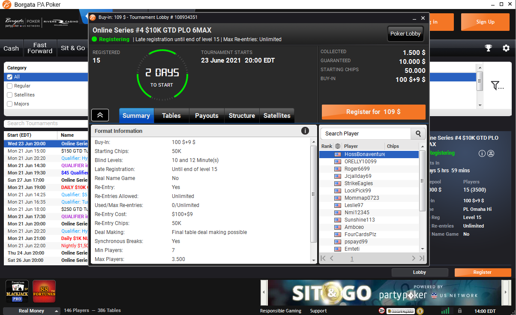Click Register for 109 $ button
Screen dimensions: 516x315
pos(374,112)
